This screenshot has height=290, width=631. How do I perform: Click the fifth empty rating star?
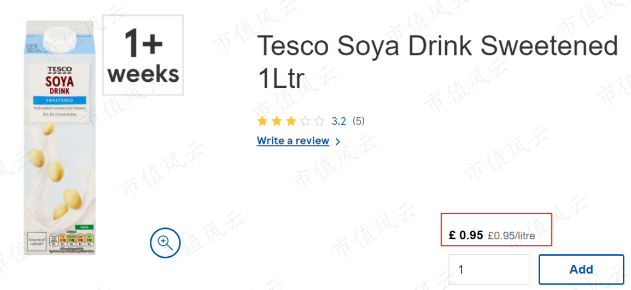tap(319, 120)
